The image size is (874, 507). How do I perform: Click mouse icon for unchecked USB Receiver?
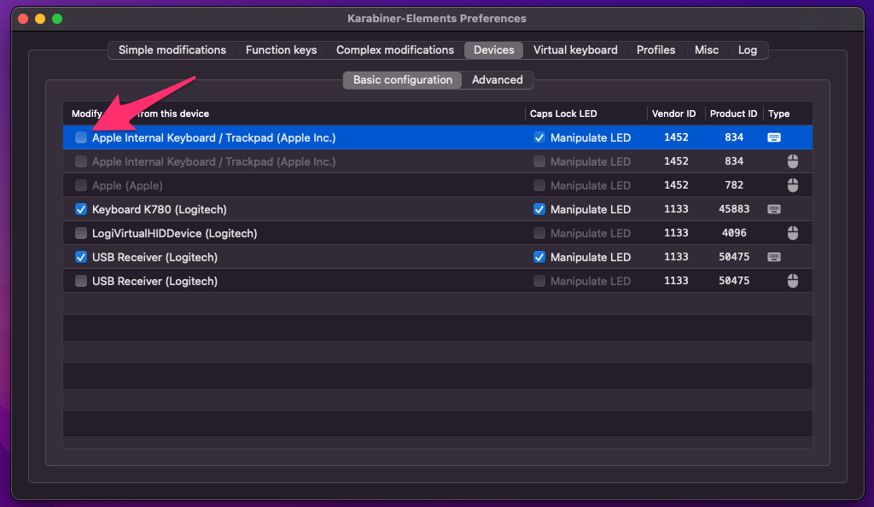pyautogui.click(x=793, y=281)
